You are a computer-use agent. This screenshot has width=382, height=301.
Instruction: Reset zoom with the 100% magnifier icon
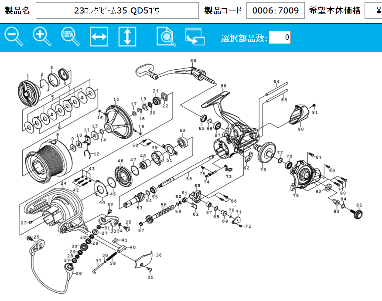[70, 37]
